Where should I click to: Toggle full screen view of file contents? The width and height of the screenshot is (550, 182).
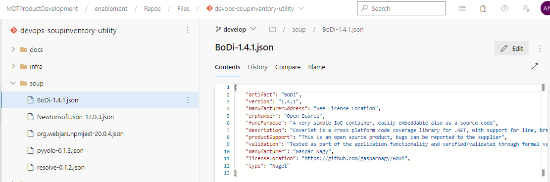535,66
